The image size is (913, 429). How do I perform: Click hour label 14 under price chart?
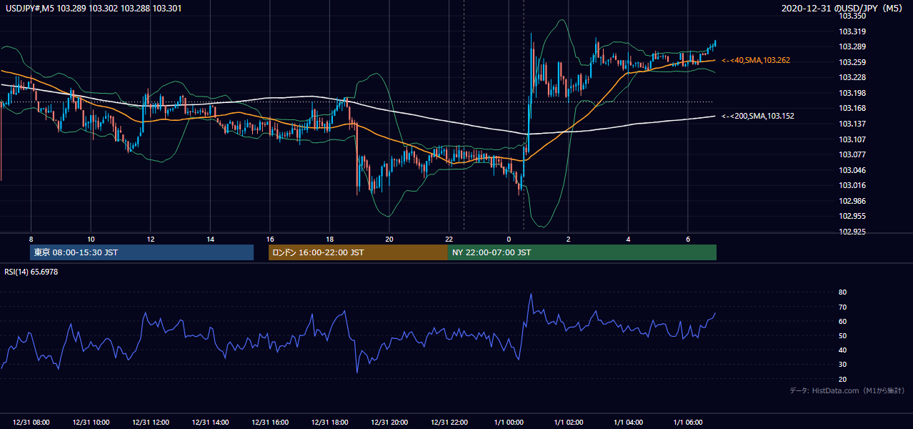click(210, 239)
